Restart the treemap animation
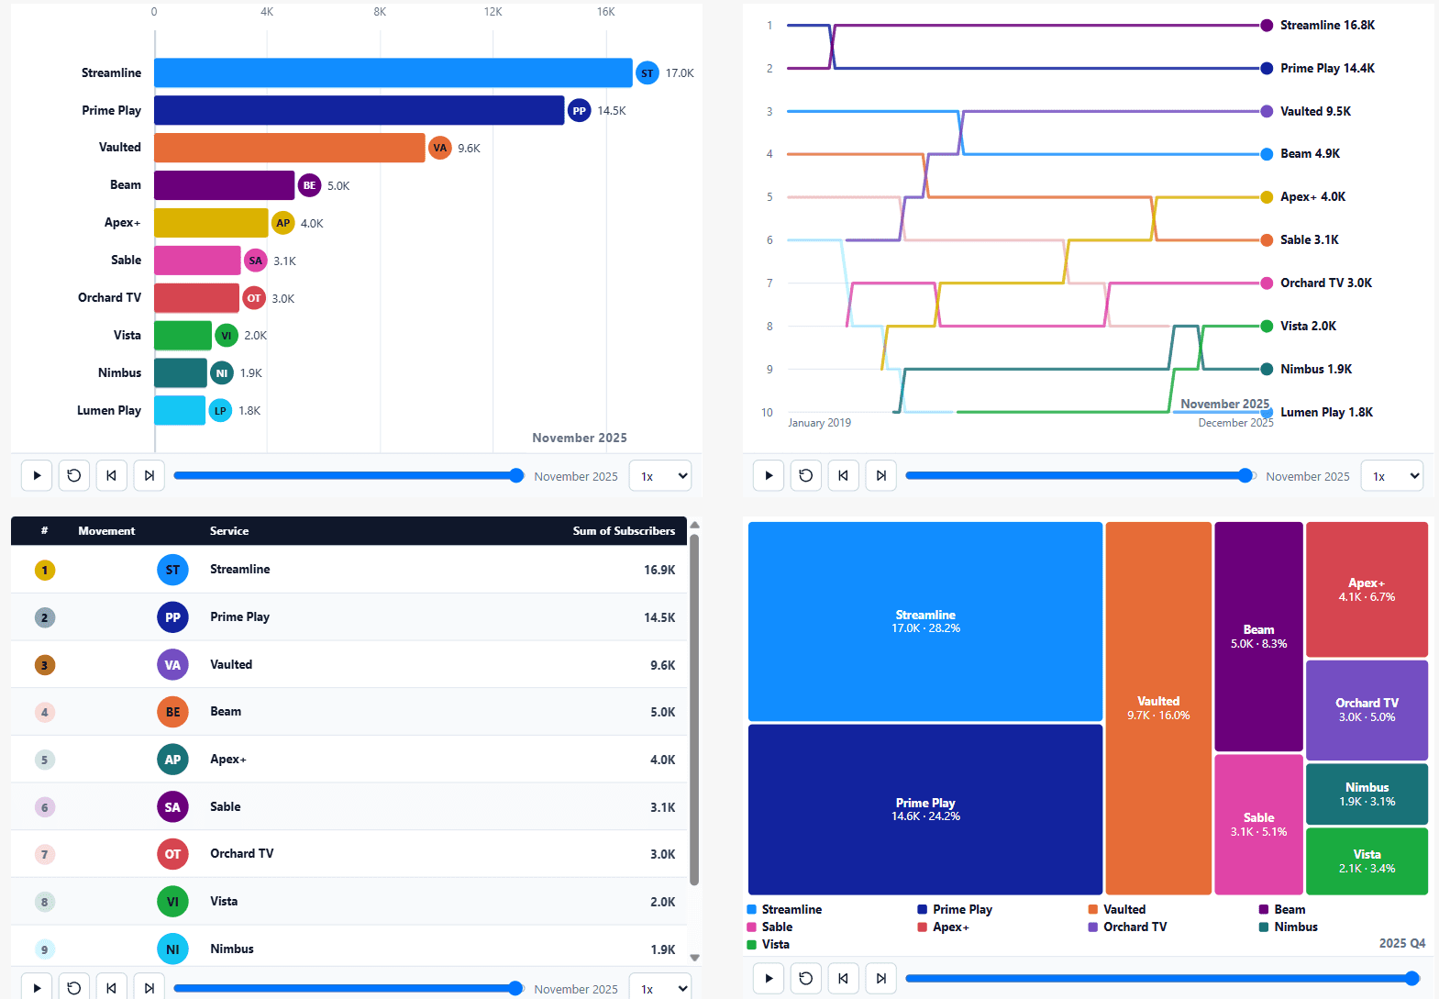 tap(806, 978)
